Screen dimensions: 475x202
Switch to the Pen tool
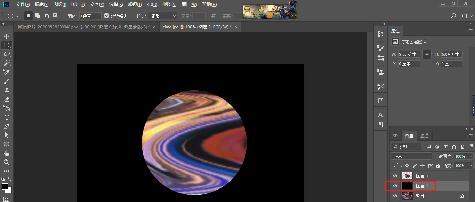point(7,126)
